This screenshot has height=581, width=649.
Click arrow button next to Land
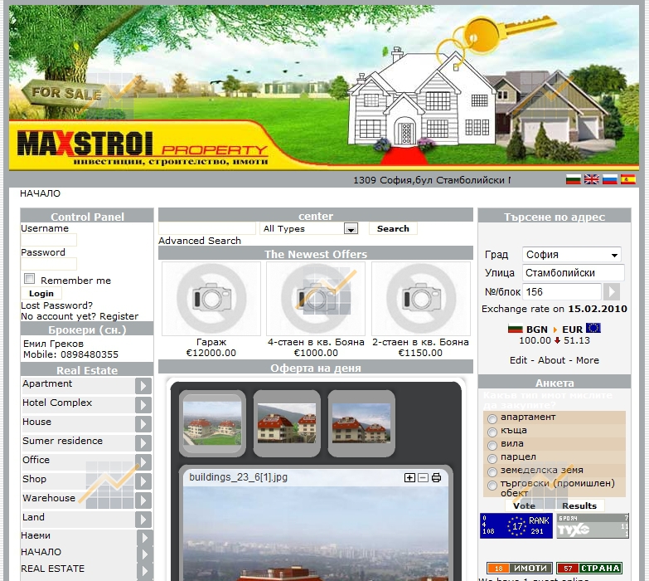tap(143, 520)
